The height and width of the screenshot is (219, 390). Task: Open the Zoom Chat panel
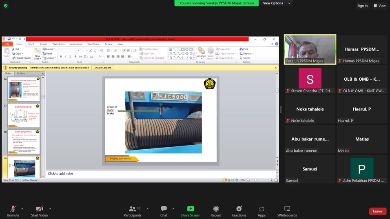click(x=164, y=211)
